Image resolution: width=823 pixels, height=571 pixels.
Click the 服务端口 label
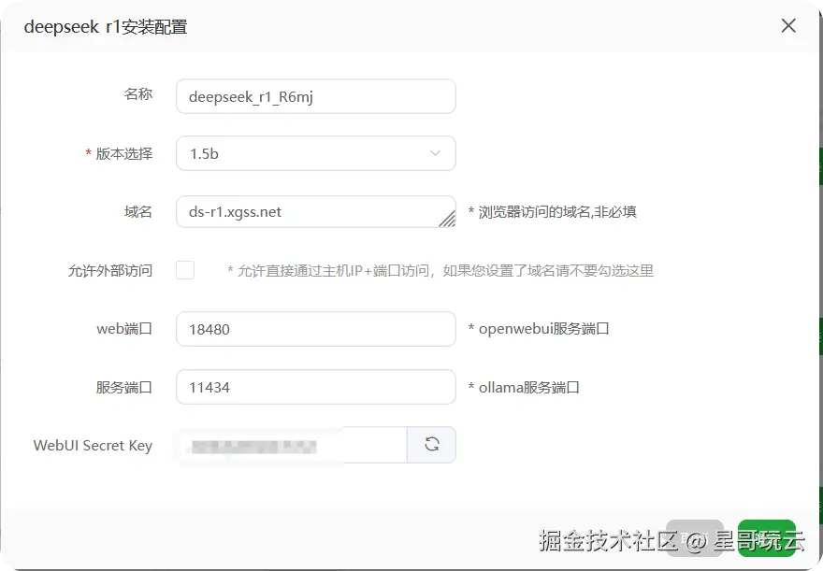(x=124, y=388)
